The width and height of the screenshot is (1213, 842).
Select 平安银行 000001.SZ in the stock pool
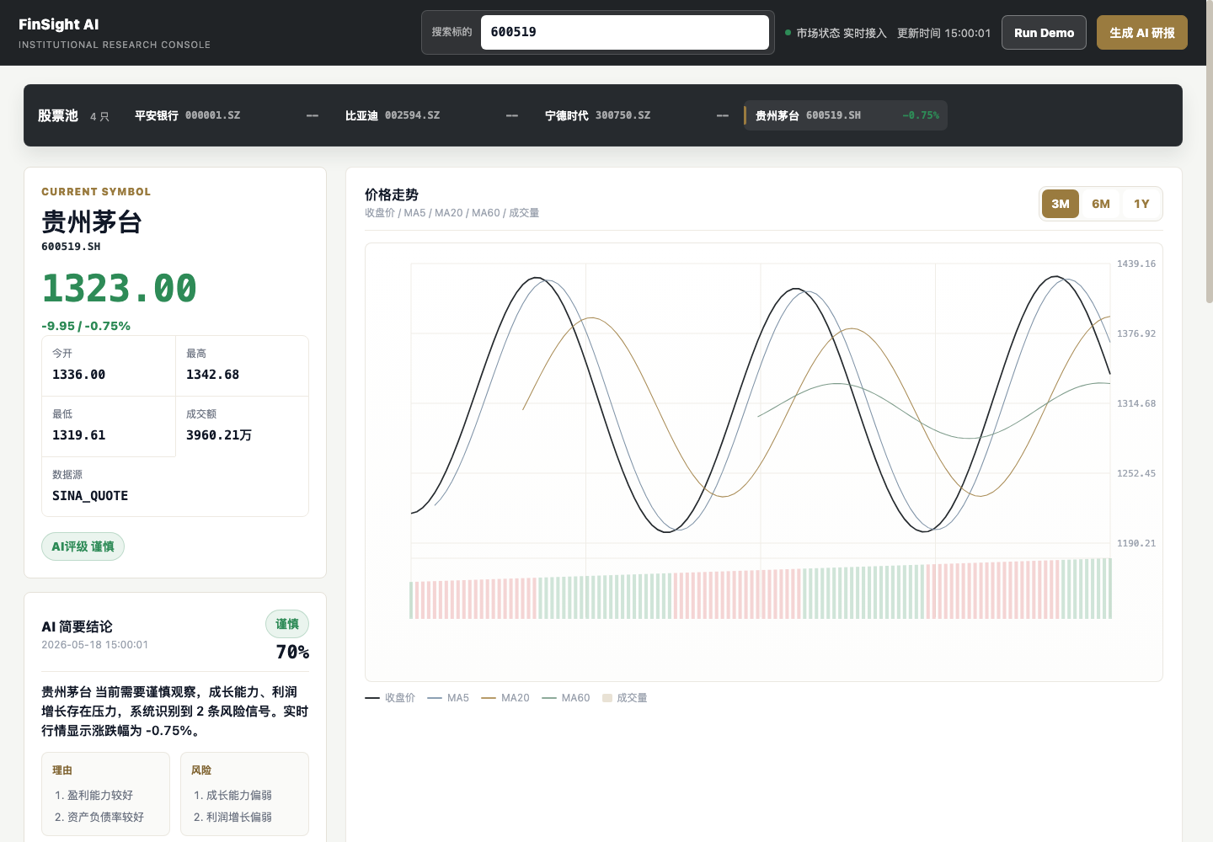(227, 115)
